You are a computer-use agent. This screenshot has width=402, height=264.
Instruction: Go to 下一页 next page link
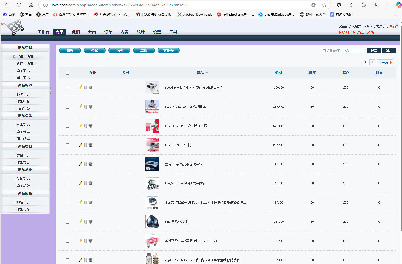(385, 62)
